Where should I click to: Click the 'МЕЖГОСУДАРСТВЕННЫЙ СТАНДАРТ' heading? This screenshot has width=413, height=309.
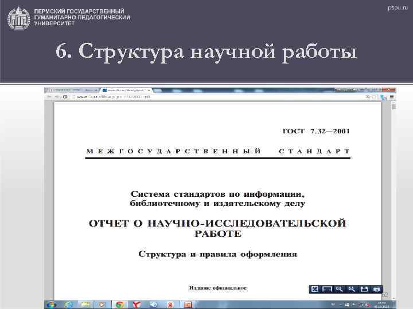pos(218,151)
